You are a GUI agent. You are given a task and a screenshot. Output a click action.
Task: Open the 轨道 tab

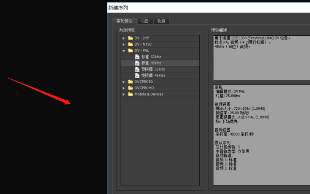point(161,21)
